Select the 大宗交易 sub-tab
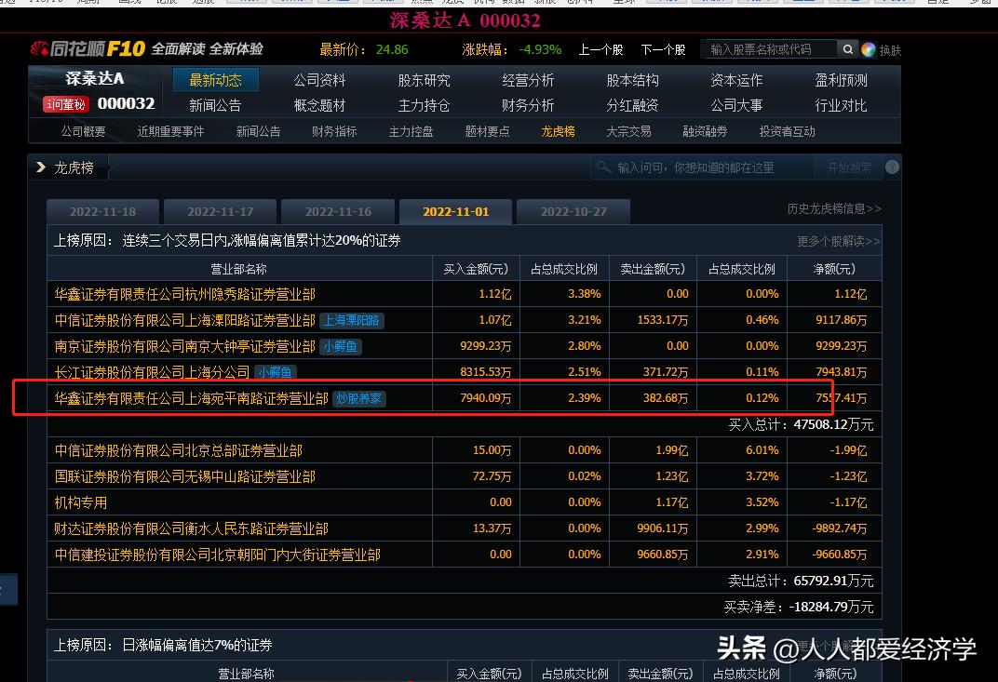998x682 pixels. click(628, 132)
